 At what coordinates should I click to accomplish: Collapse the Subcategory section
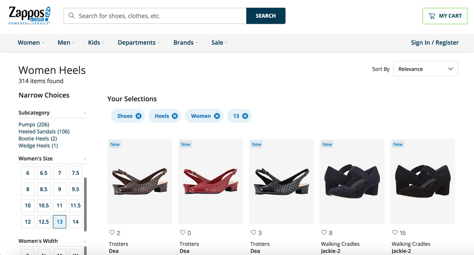coord(85,113)
